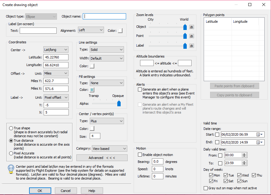The image size is (271, 195).
Task: Select the Pixel Accurate radio button
Action: coord(11,153)
